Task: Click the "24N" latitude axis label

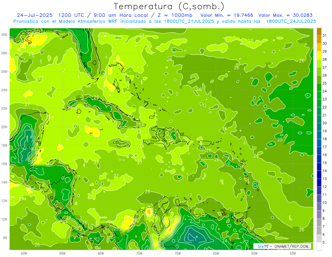Action: click(4, 90)
